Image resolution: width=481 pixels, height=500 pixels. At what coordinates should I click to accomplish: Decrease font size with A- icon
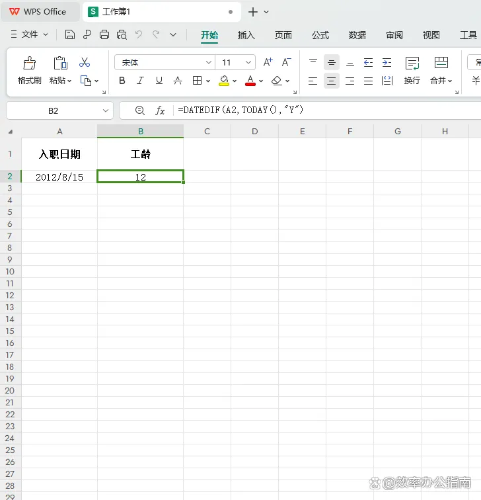[286, 62]
